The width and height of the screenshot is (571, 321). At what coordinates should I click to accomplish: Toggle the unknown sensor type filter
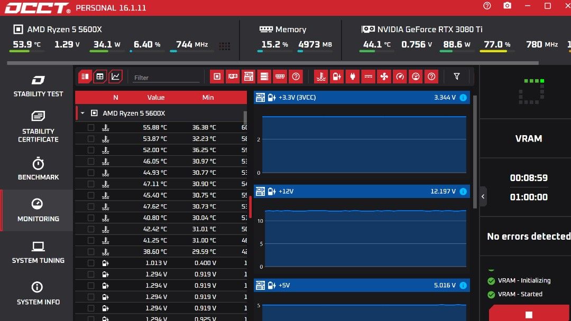431,77
